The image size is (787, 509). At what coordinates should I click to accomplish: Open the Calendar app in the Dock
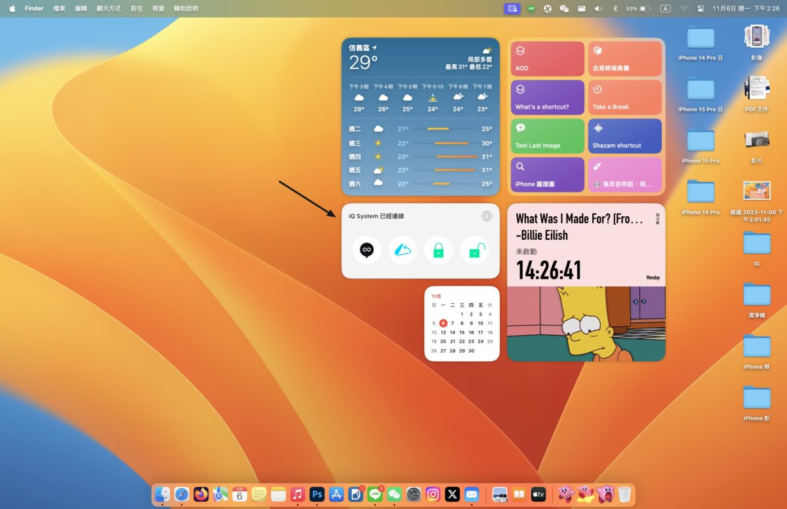[240, 494]
